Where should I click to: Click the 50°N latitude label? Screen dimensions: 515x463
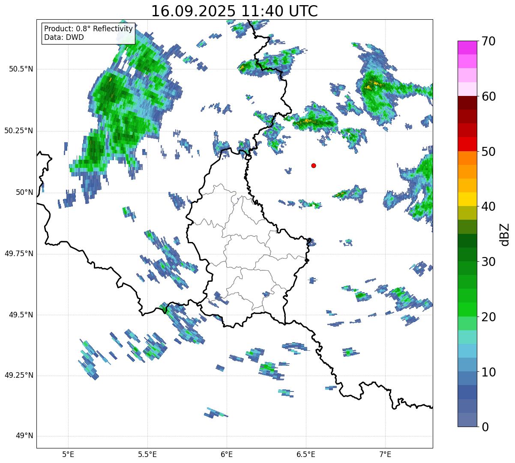(x=24, y=192)
